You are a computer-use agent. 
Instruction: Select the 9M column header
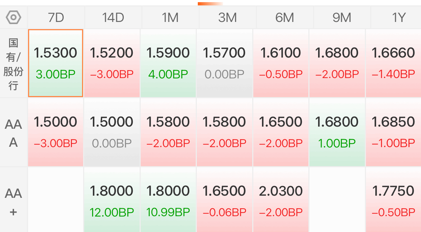point(342,18)
